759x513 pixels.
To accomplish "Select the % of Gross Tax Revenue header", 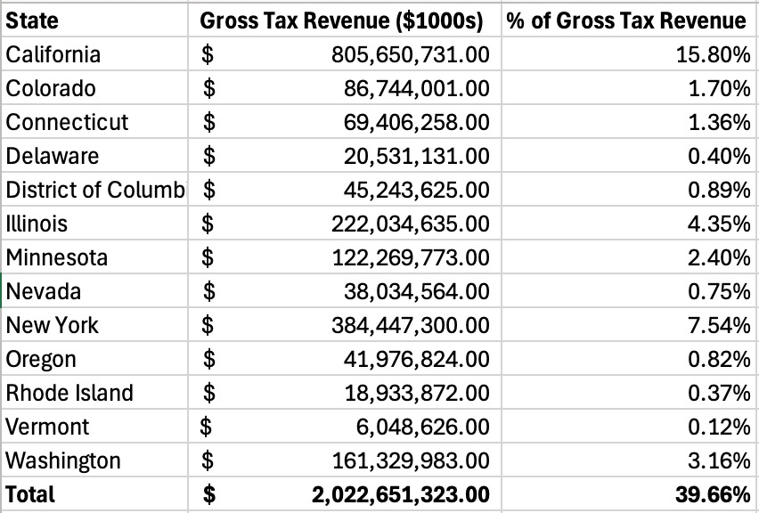I will tap(627, 21).
